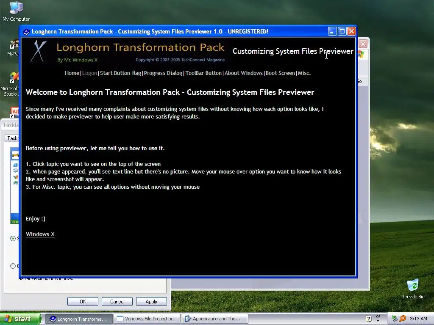Select the lower radio button in Taskbar dialog
This screenshot has width=434, height=325.
point(13,266)
